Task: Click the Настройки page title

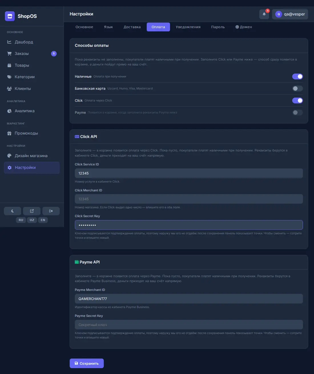Action: [81, 14]
